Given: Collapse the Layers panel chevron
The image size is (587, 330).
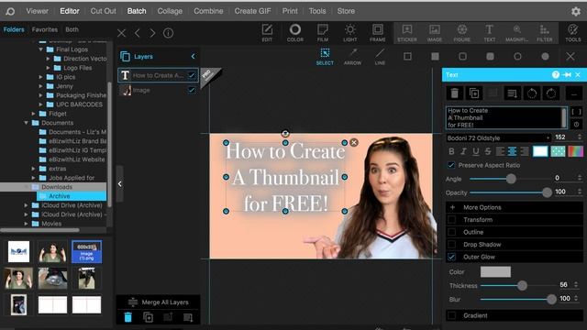Looking at the screenshot, I should tap(193, 57).
